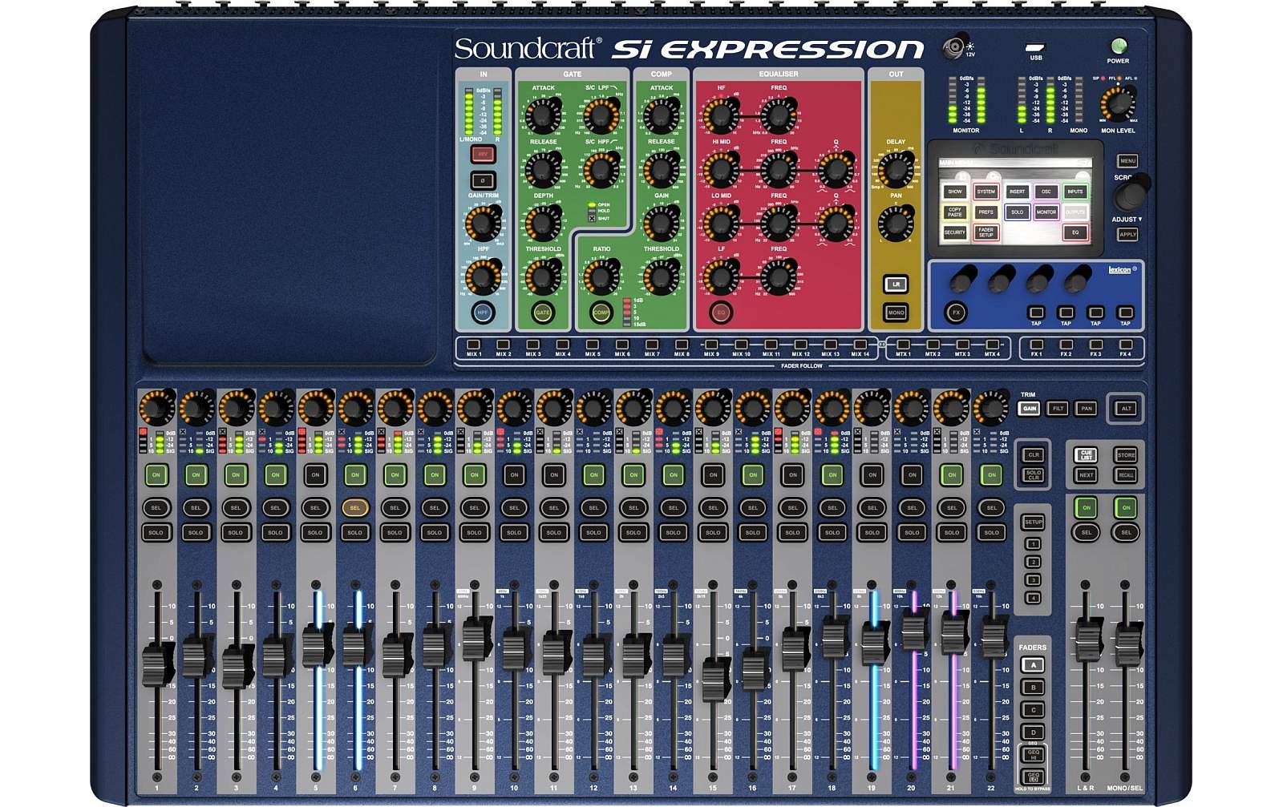Select the FX 4 fader follow button
1283x807 pixels.
click(x=1126, y=345)
